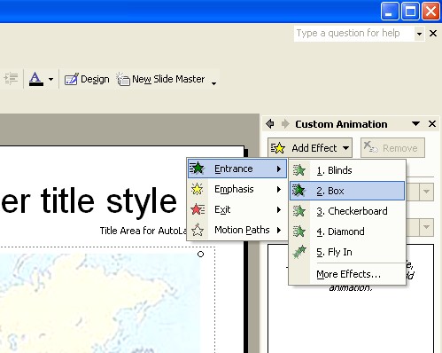Click the Fly In effect star icon

(x=299, y=252)
